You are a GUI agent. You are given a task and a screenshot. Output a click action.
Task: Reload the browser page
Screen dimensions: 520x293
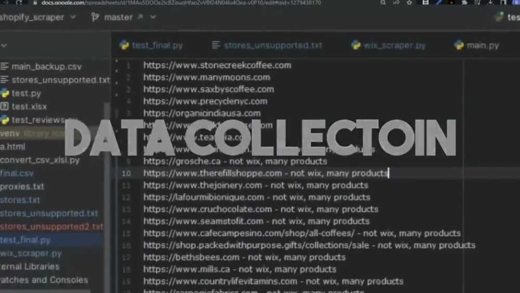click(x=19, y=3)
